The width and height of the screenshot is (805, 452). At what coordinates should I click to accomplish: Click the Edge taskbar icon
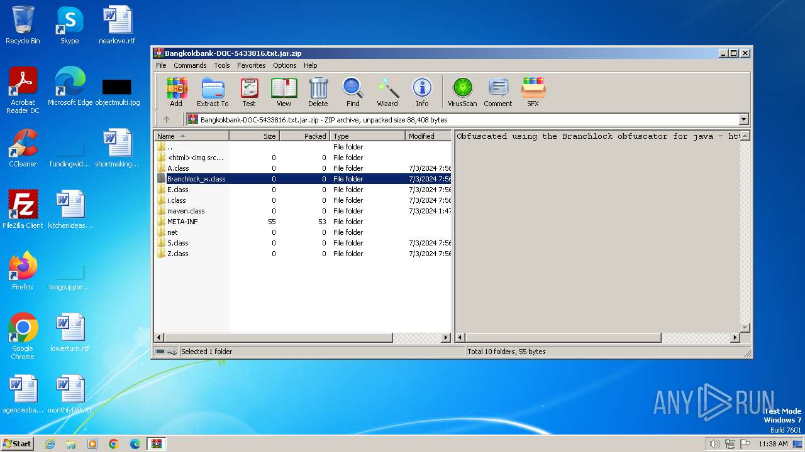[135, 444]
